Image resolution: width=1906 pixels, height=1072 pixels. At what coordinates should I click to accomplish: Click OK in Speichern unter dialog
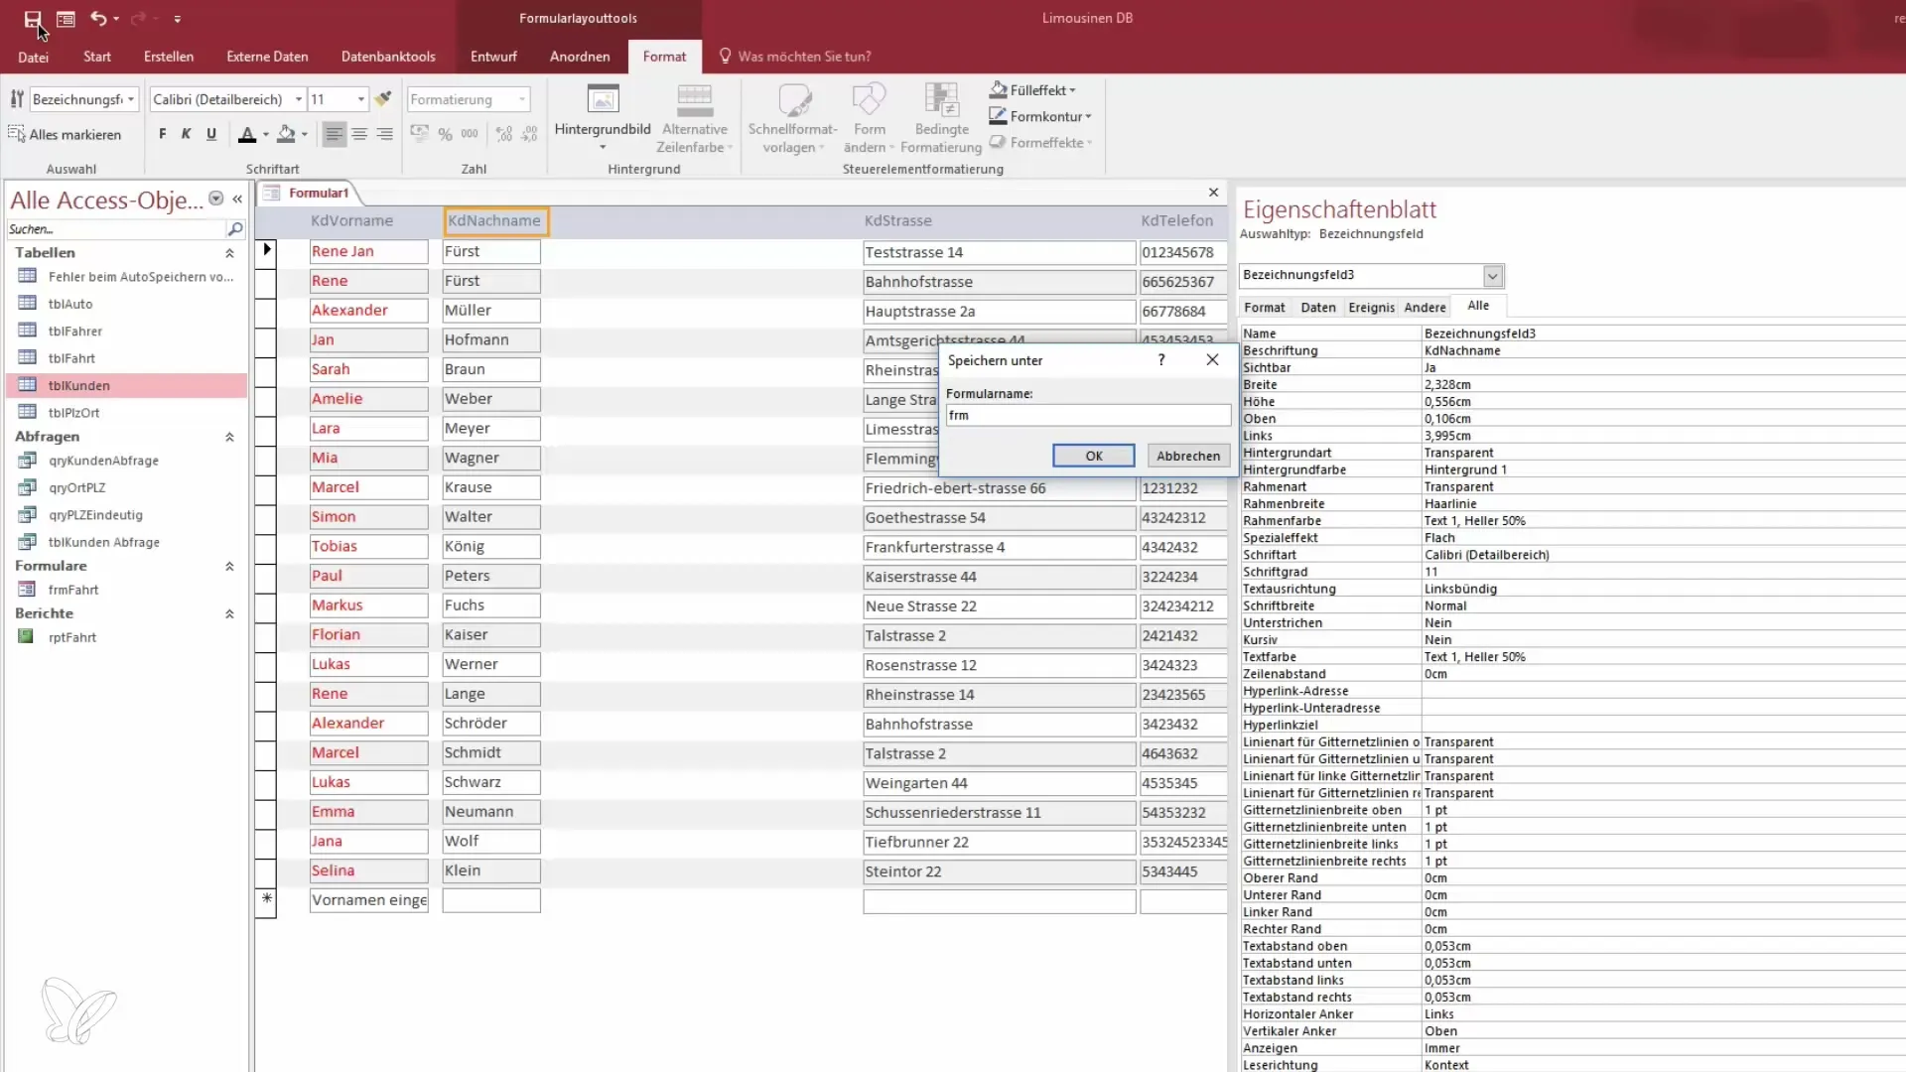(1093, 456)
